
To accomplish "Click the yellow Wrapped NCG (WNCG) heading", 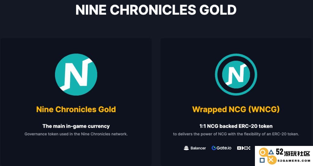I will tap(236, 109).
